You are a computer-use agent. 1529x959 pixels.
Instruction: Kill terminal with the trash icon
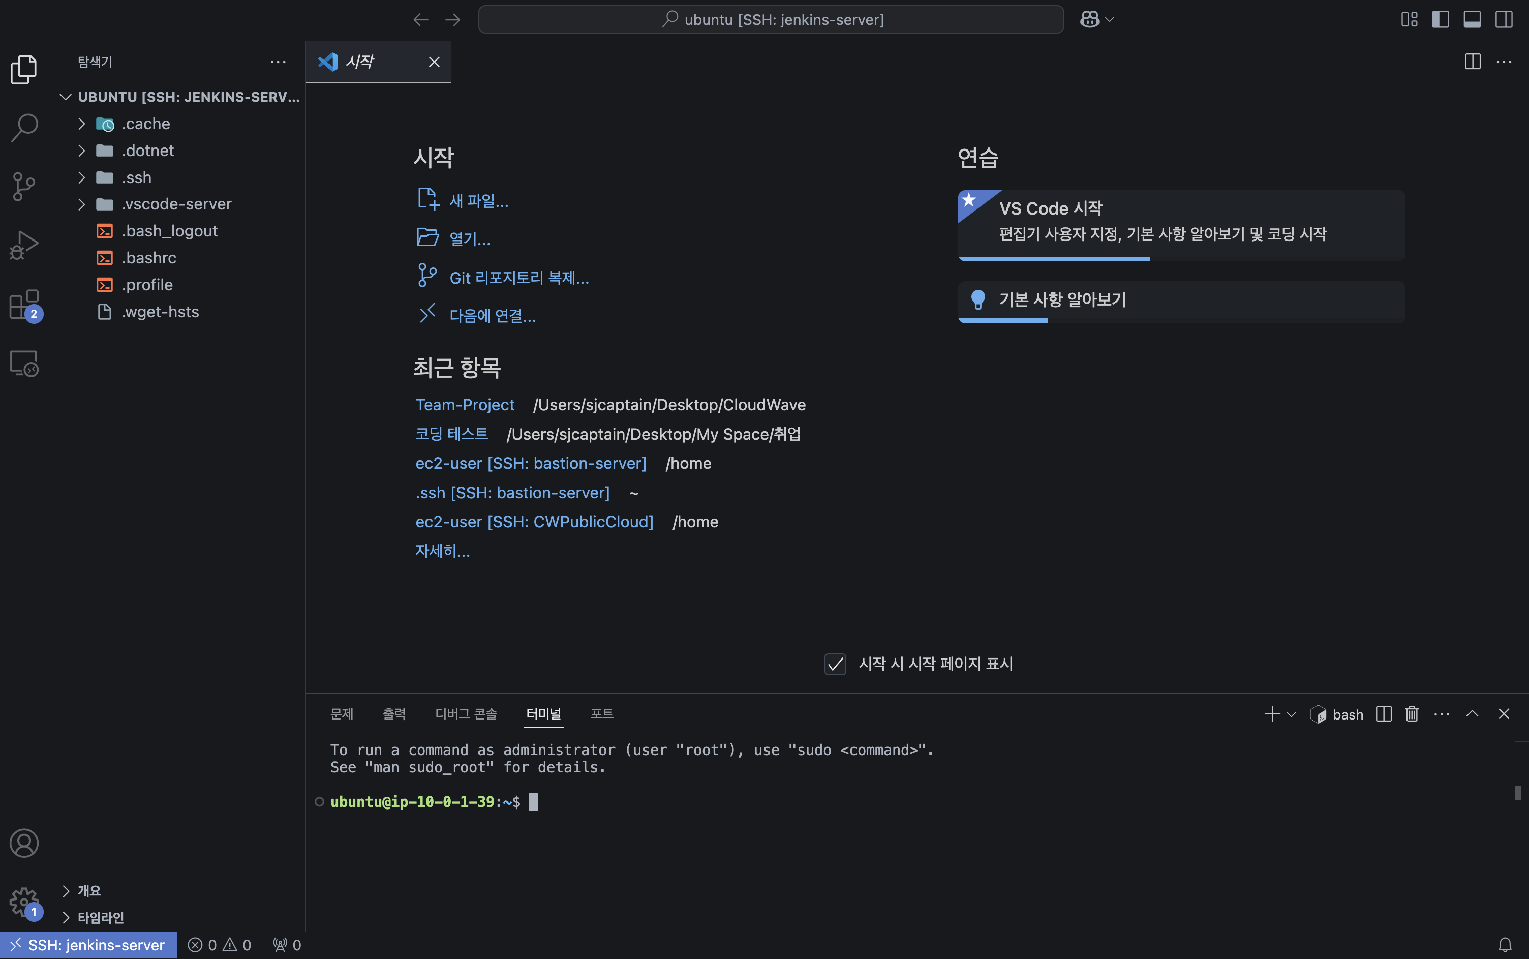tap(1411, 714)
